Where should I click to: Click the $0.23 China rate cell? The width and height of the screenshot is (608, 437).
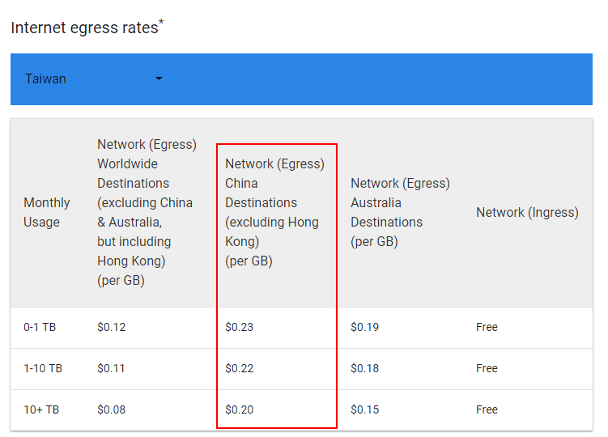tap(240, 327)
